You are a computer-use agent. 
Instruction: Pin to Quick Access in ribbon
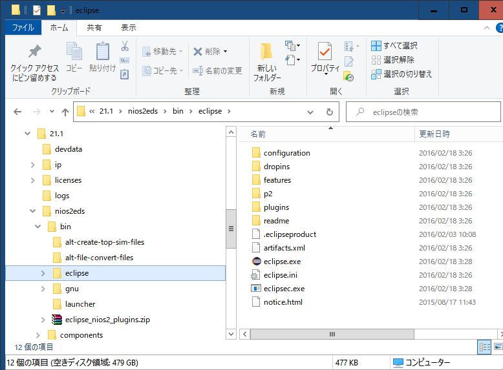[35, 63]
